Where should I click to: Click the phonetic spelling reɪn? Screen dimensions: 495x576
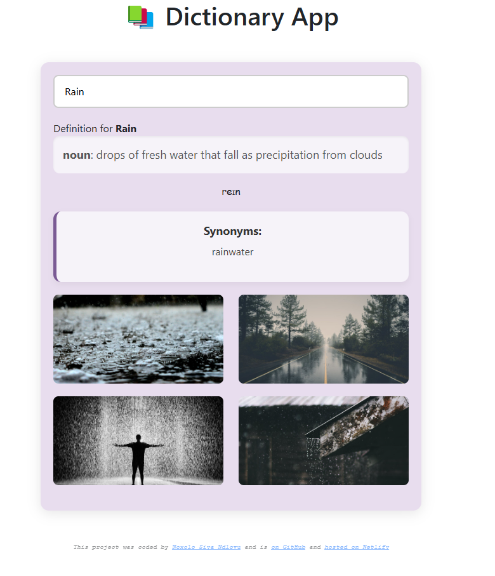pos(231,192)
